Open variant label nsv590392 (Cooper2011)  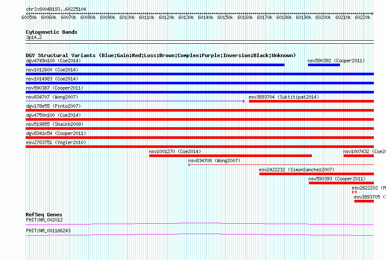pyautogui.click(x=336, y=61)
